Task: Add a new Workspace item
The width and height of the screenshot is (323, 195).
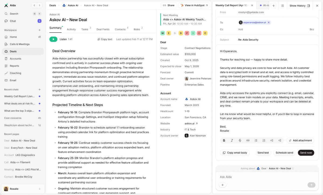Action: [x=40, y=30]
